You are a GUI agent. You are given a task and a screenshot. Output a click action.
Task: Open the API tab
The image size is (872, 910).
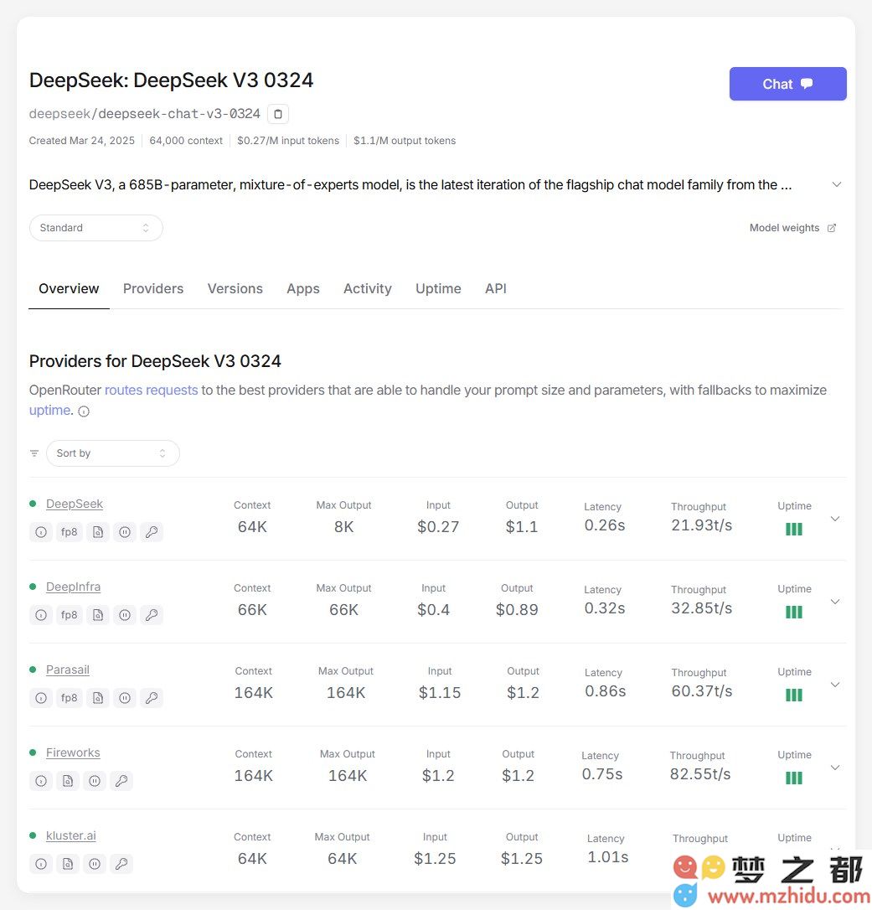[495, 289]
